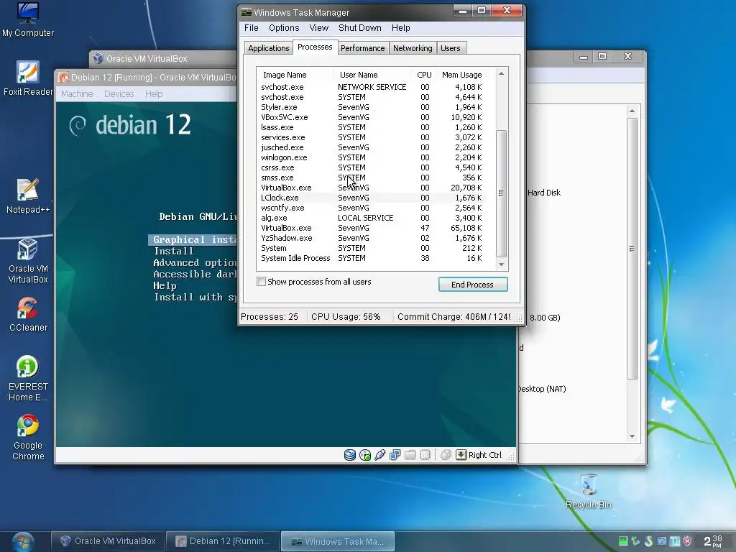736x552 pixels.
Task: Open the Help menu in Debian VM window
Action: (154, 94)
